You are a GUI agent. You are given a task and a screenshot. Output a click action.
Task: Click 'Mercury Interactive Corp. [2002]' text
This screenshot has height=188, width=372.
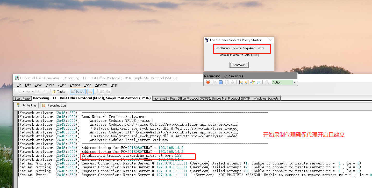click(239, 55)
